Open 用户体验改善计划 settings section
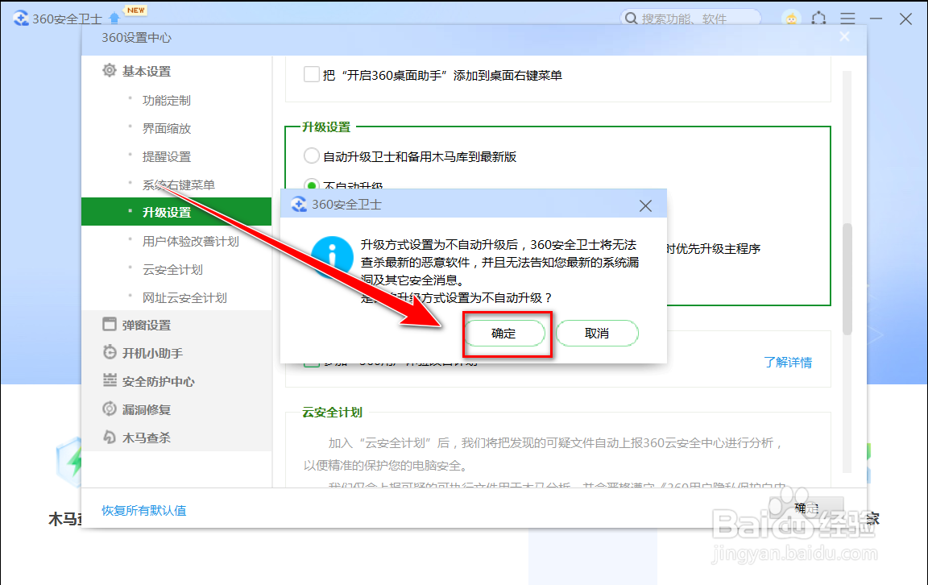Viewport: 928px width, 585px height. tap(191, 242)
